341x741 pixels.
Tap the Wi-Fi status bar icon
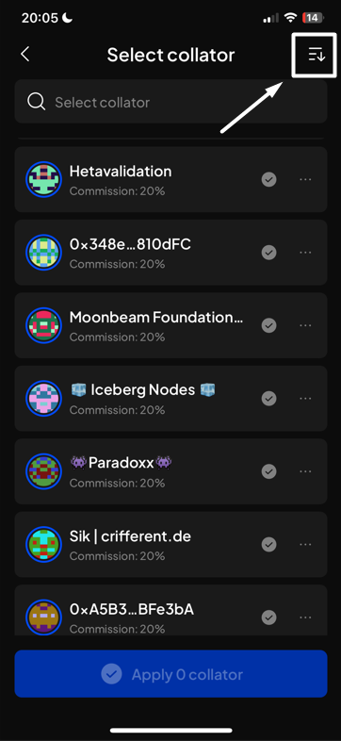click(290, 18)
